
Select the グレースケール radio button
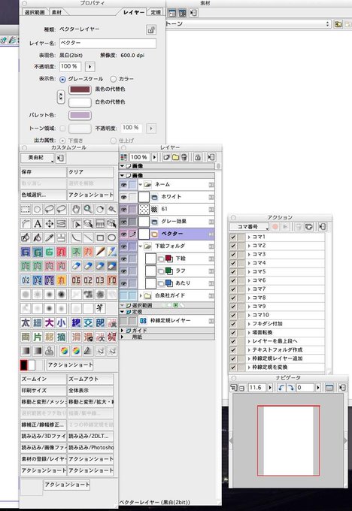point(62,79)
